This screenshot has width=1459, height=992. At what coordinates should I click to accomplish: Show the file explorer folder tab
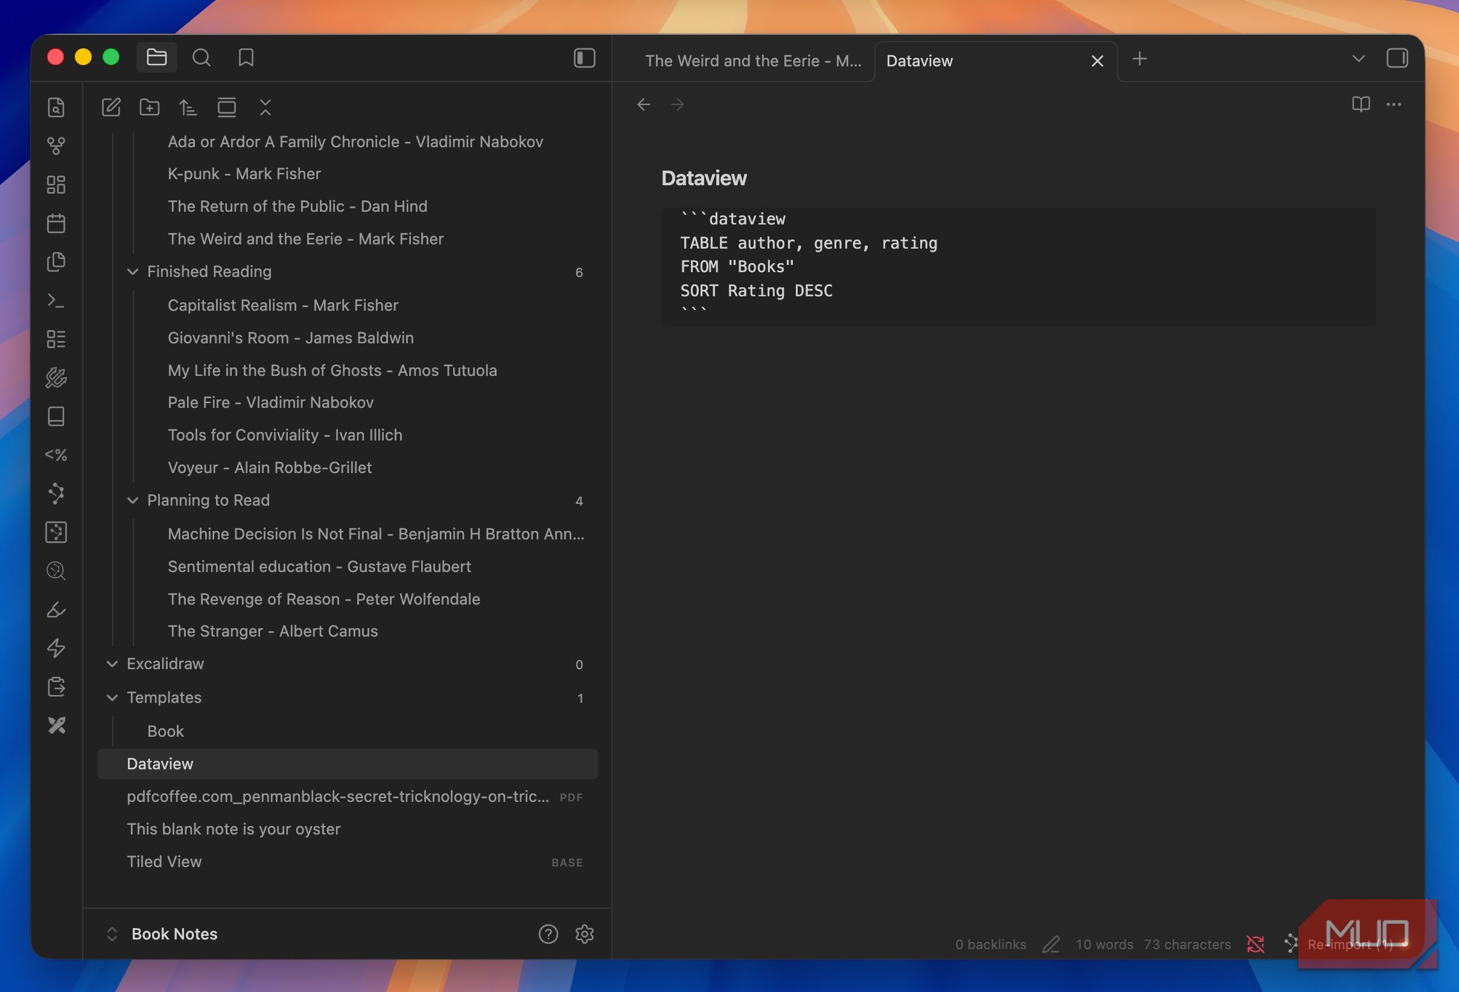156,58
